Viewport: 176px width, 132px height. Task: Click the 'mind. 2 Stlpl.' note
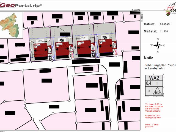152,125
